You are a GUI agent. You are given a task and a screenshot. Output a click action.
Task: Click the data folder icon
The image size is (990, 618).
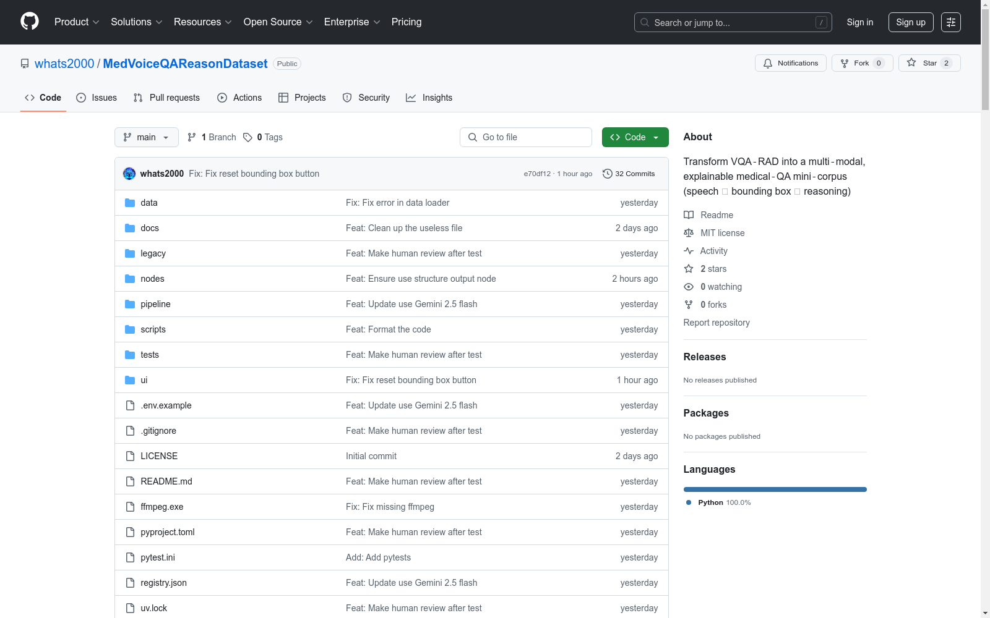click(x=130, y=203)
